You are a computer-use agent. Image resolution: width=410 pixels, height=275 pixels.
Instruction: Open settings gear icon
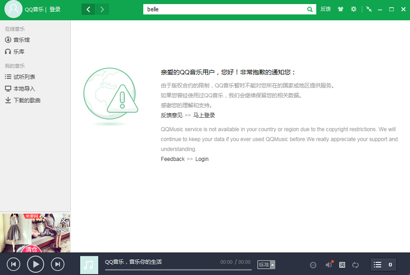point(354,9)
